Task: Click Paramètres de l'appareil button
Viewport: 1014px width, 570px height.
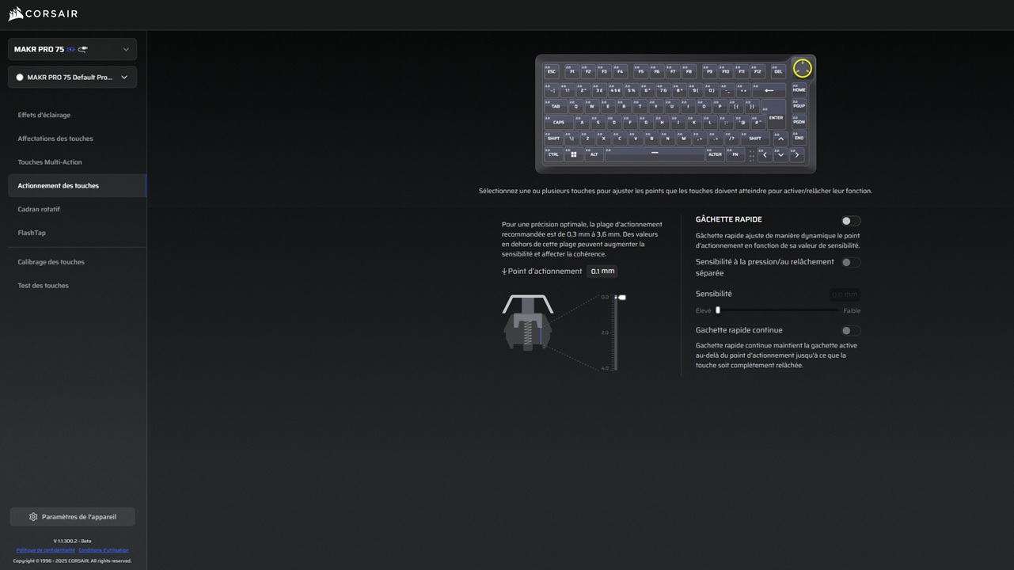Action: [x=72, y=517]
